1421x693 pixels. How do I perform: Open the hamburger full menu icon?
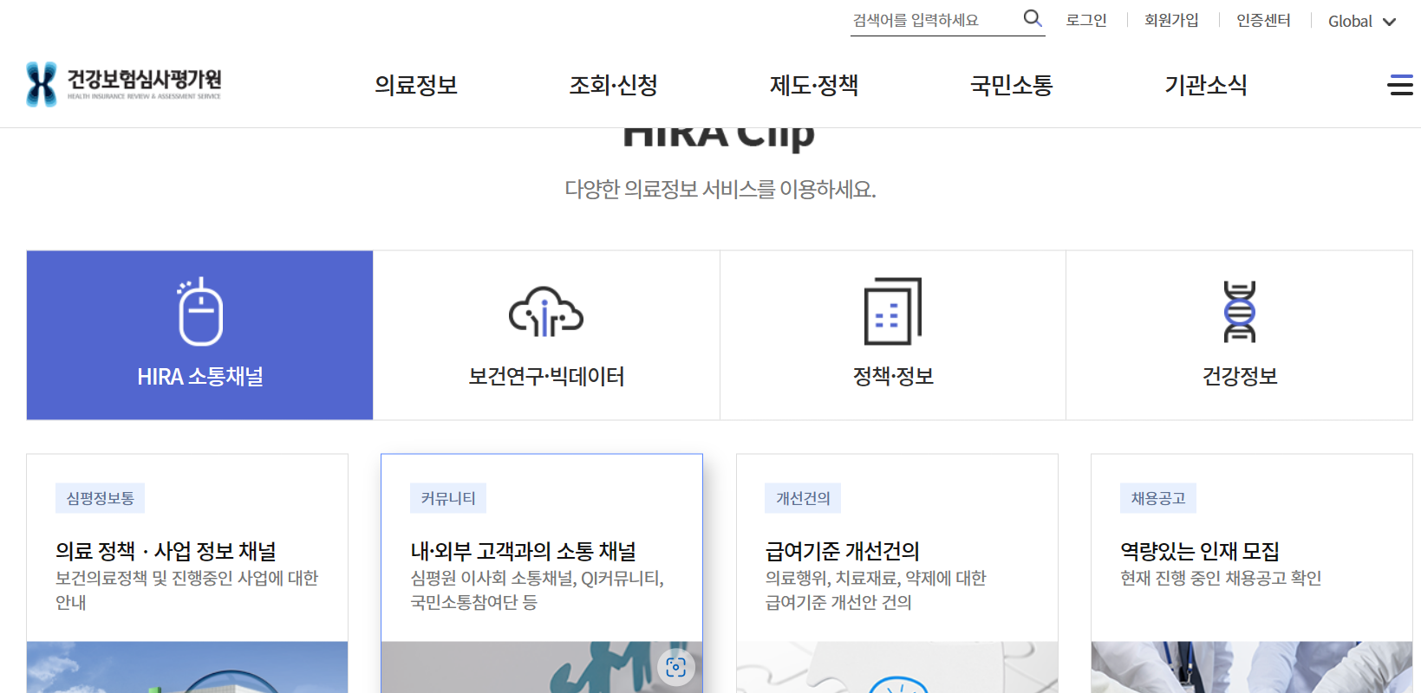[x=1400, y=85]
